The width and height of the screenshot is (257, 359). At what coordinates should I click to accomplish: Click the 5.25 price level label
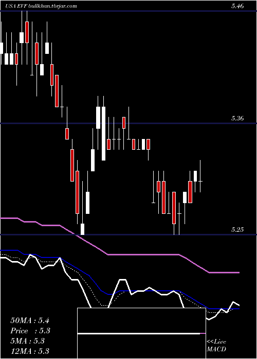coord(237,230)
